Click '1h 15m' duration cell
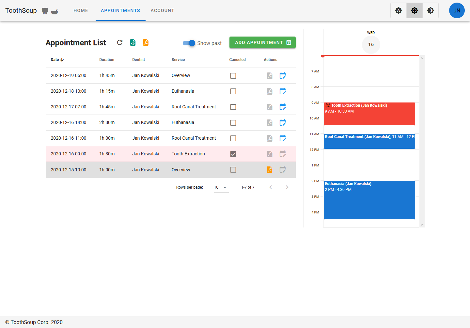Viewport: 470px width, 328px height. (107, 91)
